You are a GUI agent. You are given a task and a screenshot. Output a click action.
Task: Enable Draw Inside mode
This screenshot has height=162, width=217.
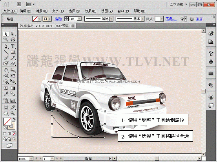point(14,139)
